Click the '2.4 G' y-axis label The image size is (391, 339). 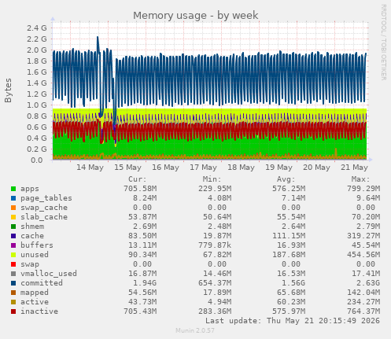click(37, 28)
